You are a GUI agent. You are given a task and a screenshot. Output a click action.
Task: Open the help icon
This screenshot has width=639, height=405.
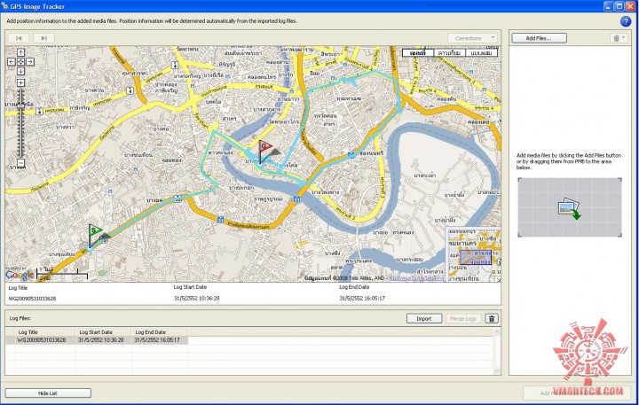tap(625, 21)
